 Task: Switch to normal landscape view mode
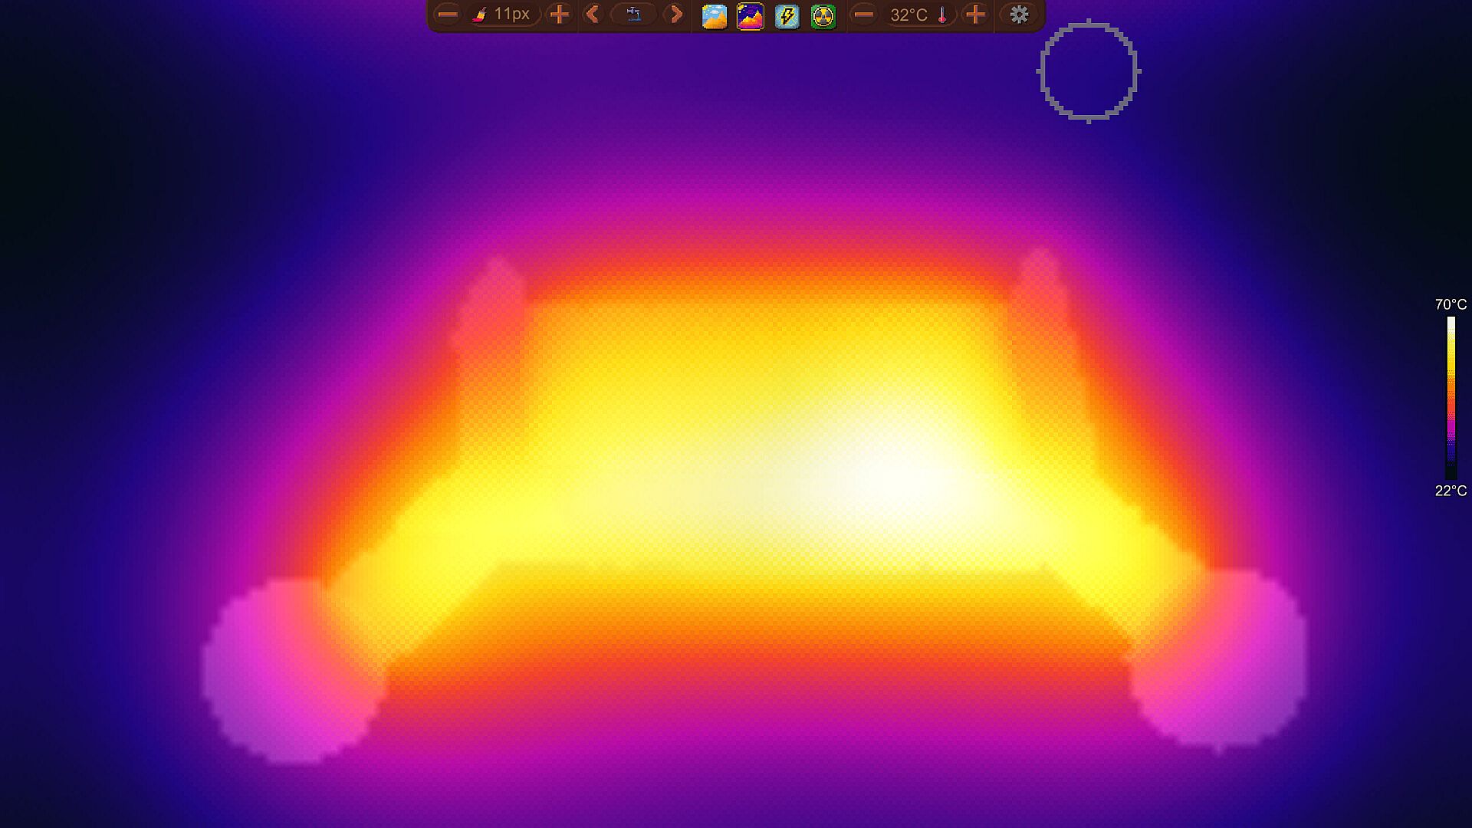(714, 16)
